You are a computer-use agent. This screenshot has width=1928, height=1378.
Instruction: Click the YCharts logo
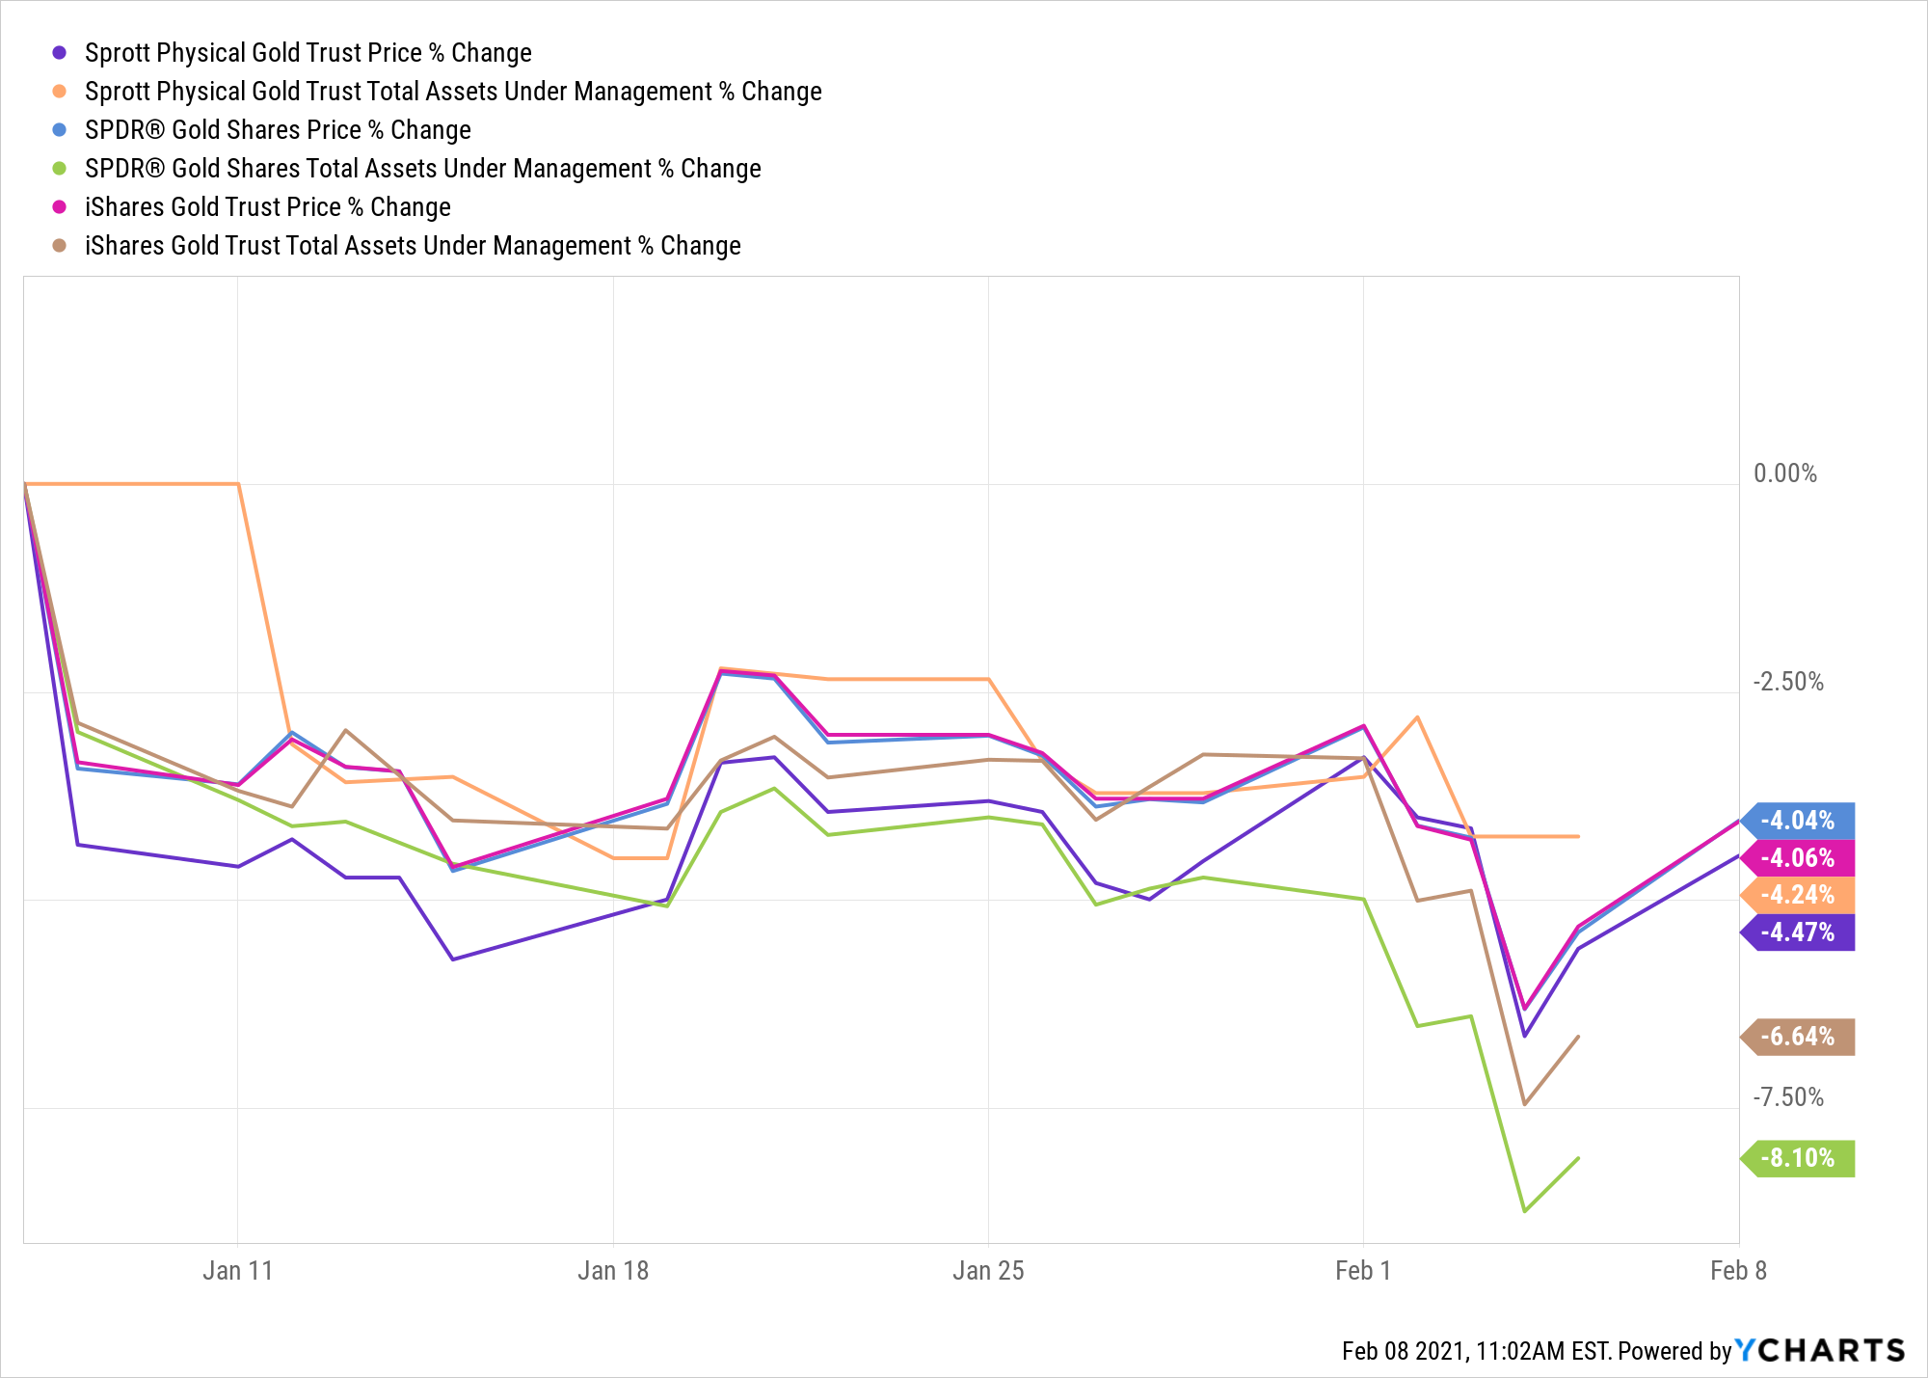1820,1350
